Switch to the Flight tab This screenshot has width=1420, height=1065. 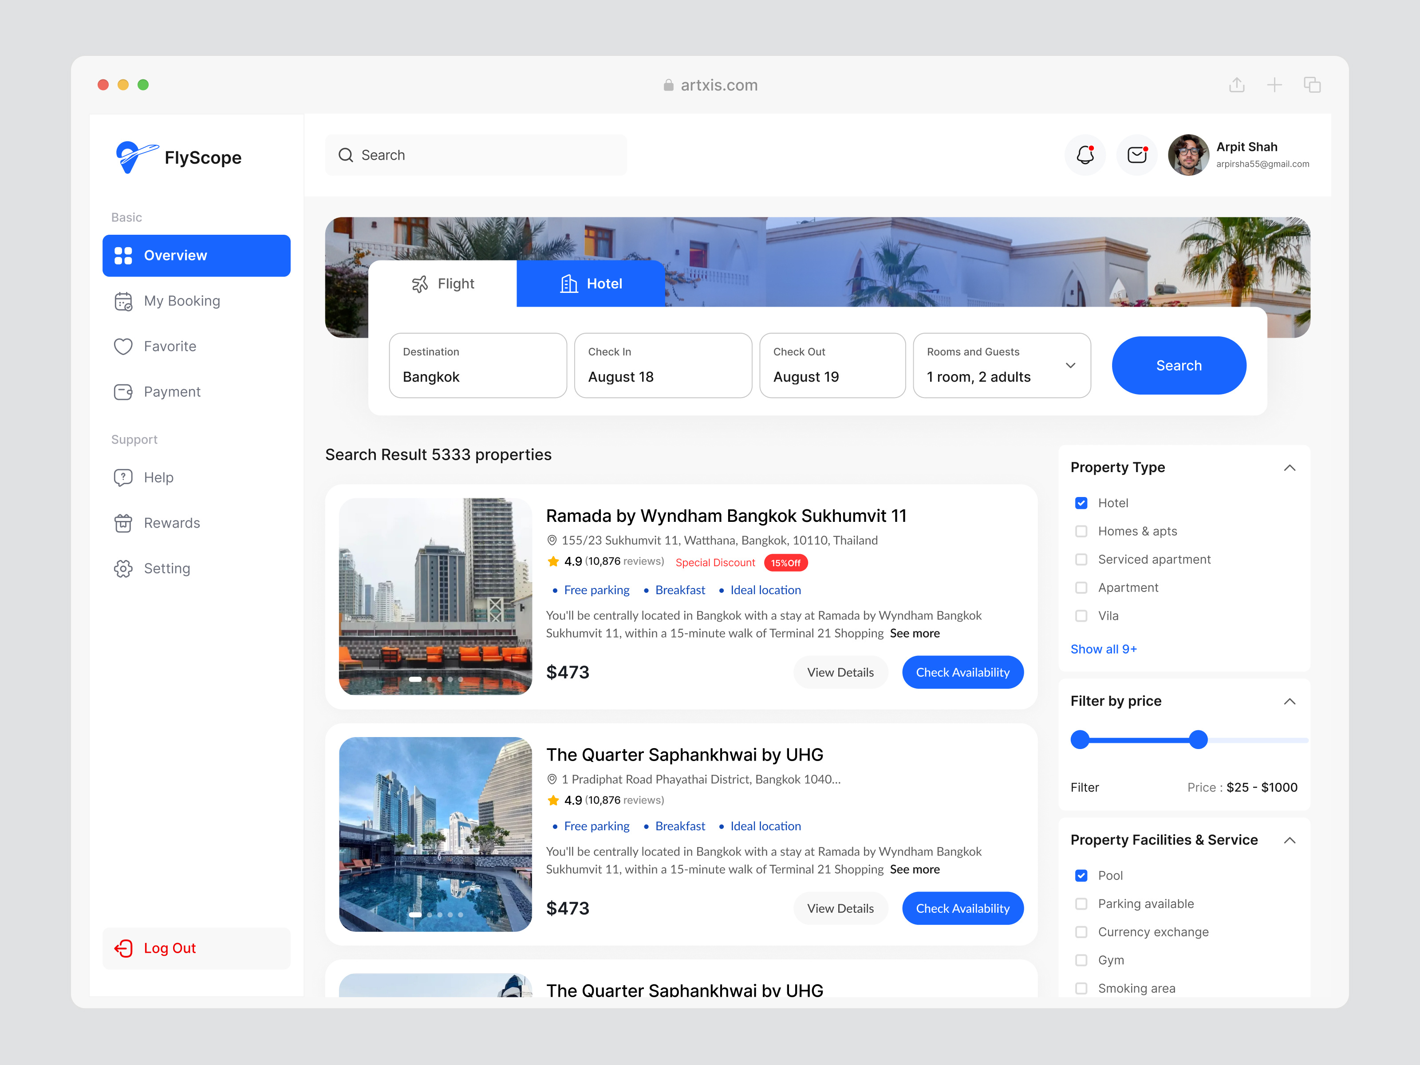click(x=443, y=284)
